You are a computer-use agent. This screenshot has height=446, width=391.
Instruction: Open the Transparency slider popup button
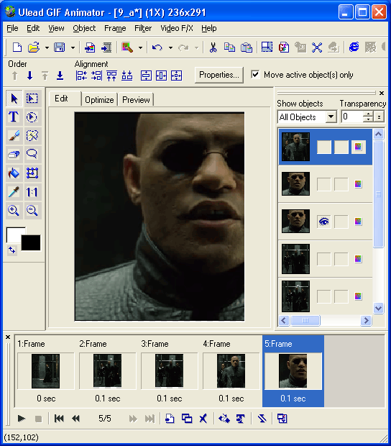click(x=379, y=117)
